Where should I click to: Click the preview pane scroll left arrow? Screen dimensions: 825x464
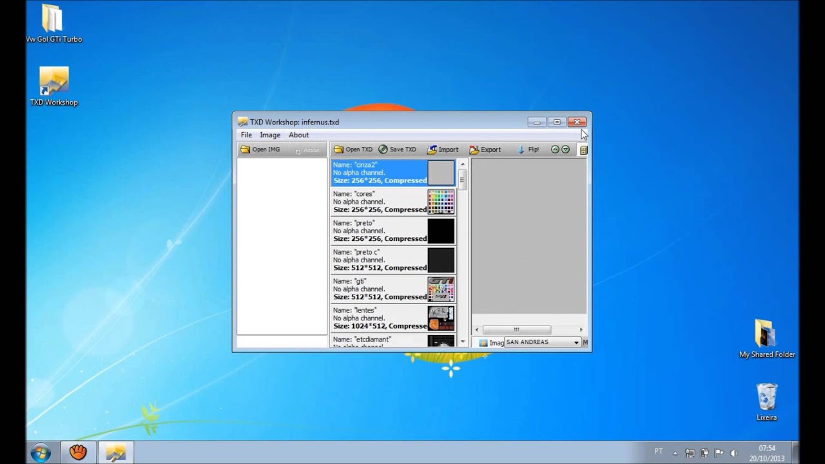pyautogui.click(x=477, y=329)
